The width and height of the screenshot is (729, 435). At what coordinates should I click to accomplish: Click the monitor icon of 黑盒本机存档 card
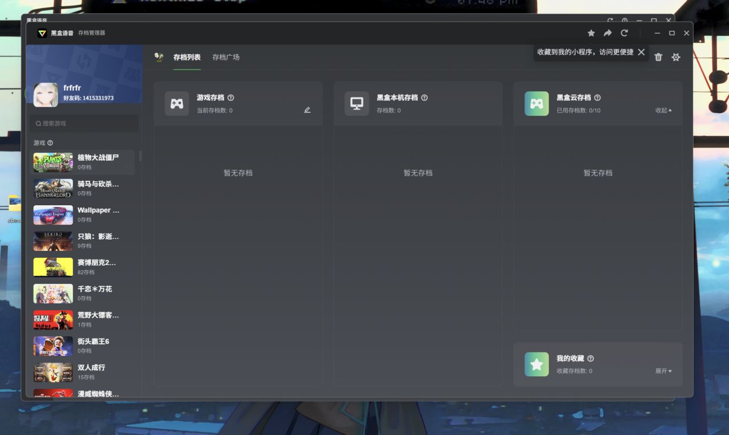(357, 104)
